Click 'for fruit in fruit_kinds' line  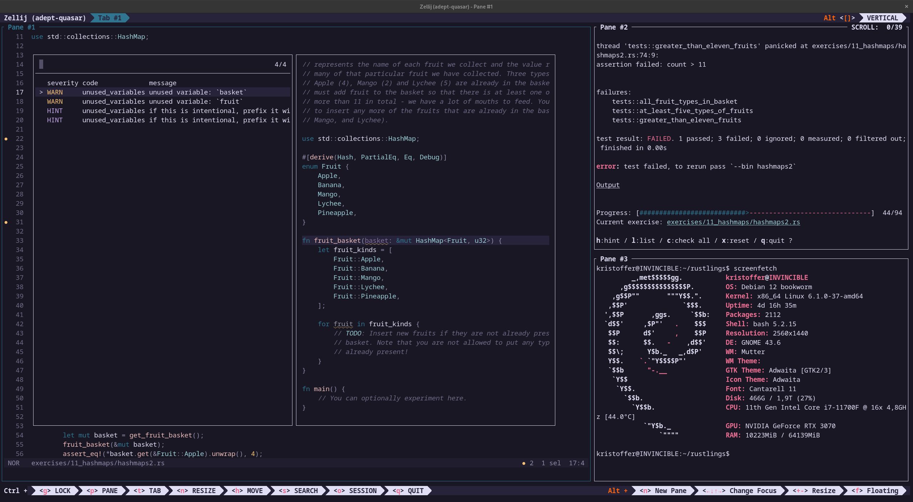coord(369,324)
